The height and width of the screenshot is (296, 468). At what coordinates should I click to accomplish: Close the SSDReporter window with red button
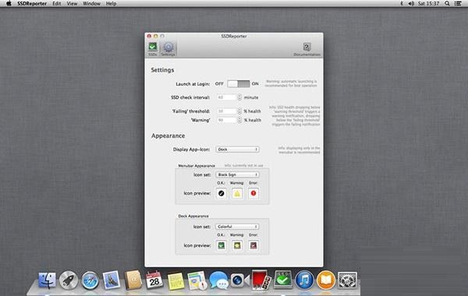click(149, 36)
